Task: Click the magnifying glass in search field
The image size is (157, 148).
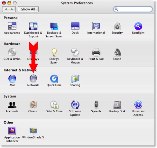Action: pyautogui.click(x=116, y=9)
